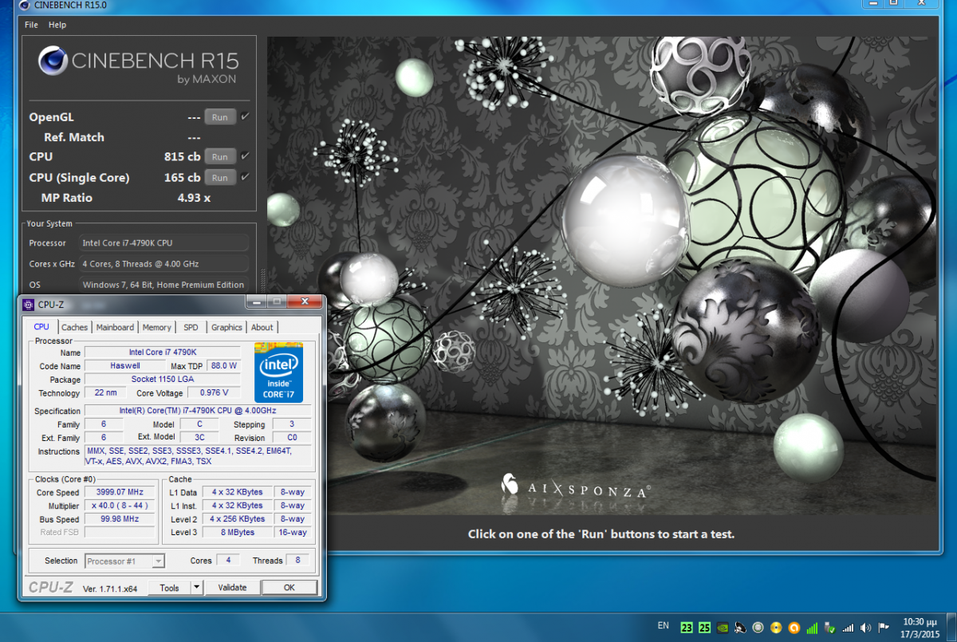Expand the Tools dropdown arrow
This screenshot has width=957, height=642.
(x=197, y=588)
